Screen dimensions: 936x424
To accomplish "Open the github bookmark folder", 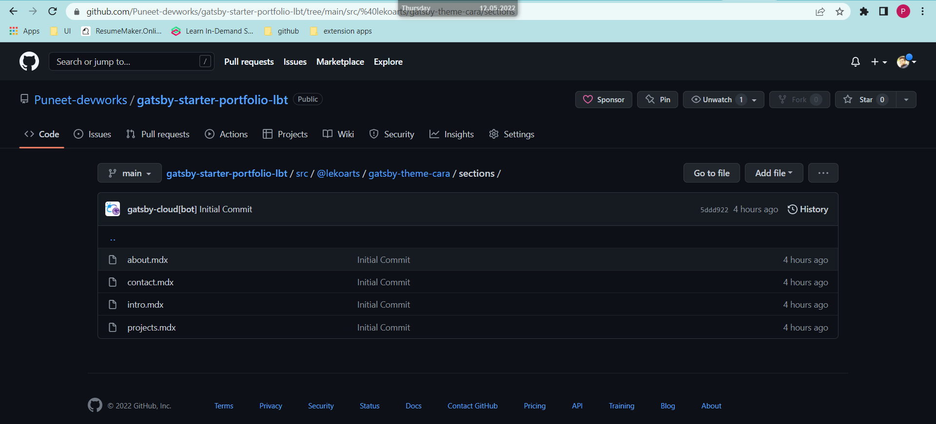I will click(281, 31).
